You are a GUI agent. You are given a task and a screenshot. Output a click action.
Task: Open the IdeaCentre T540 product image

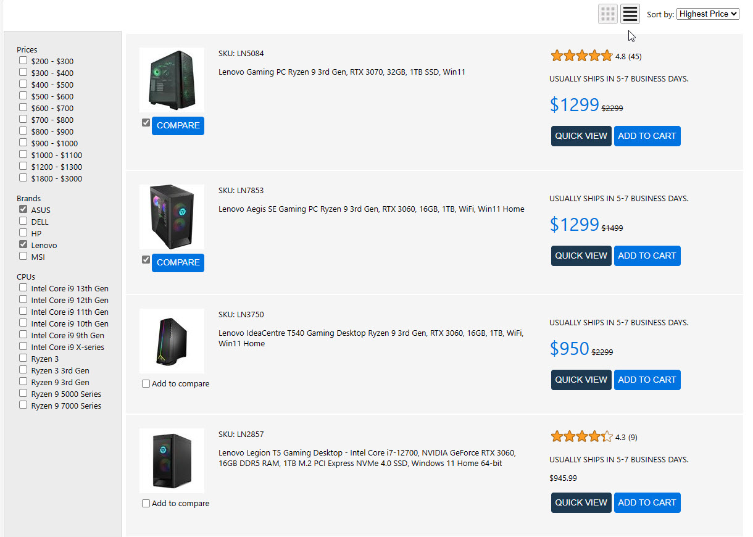[x=172, y=341]
